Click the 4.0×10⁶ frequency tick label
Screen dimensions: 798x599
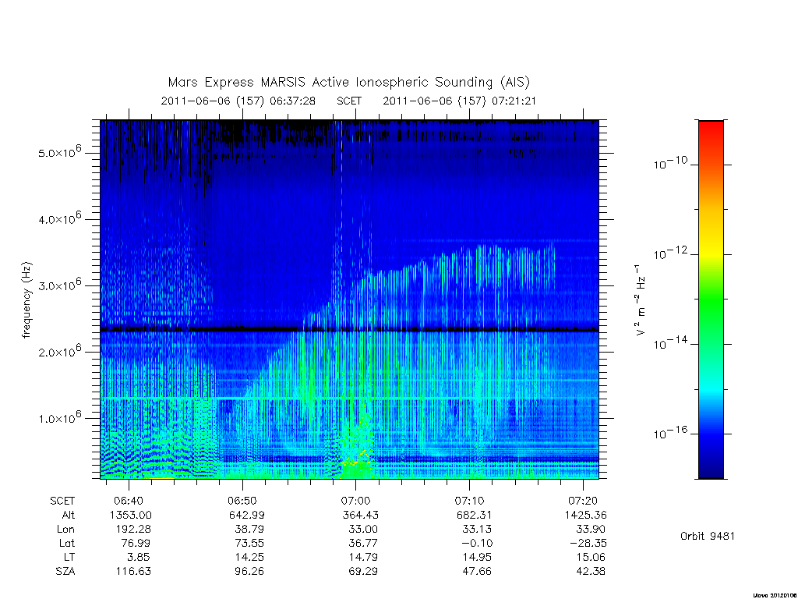click(59, 218)
